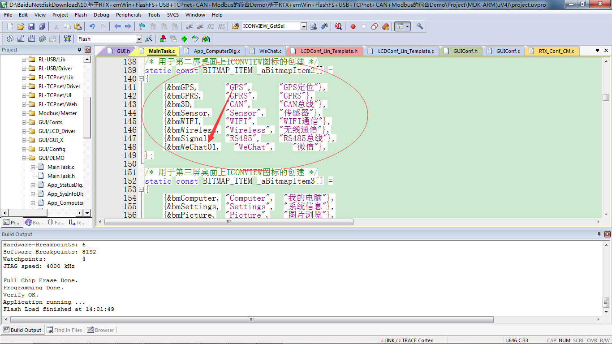Switch to the Functions panel tab
The width and height of the screenshot is (612, 344).
pos(56,222)
